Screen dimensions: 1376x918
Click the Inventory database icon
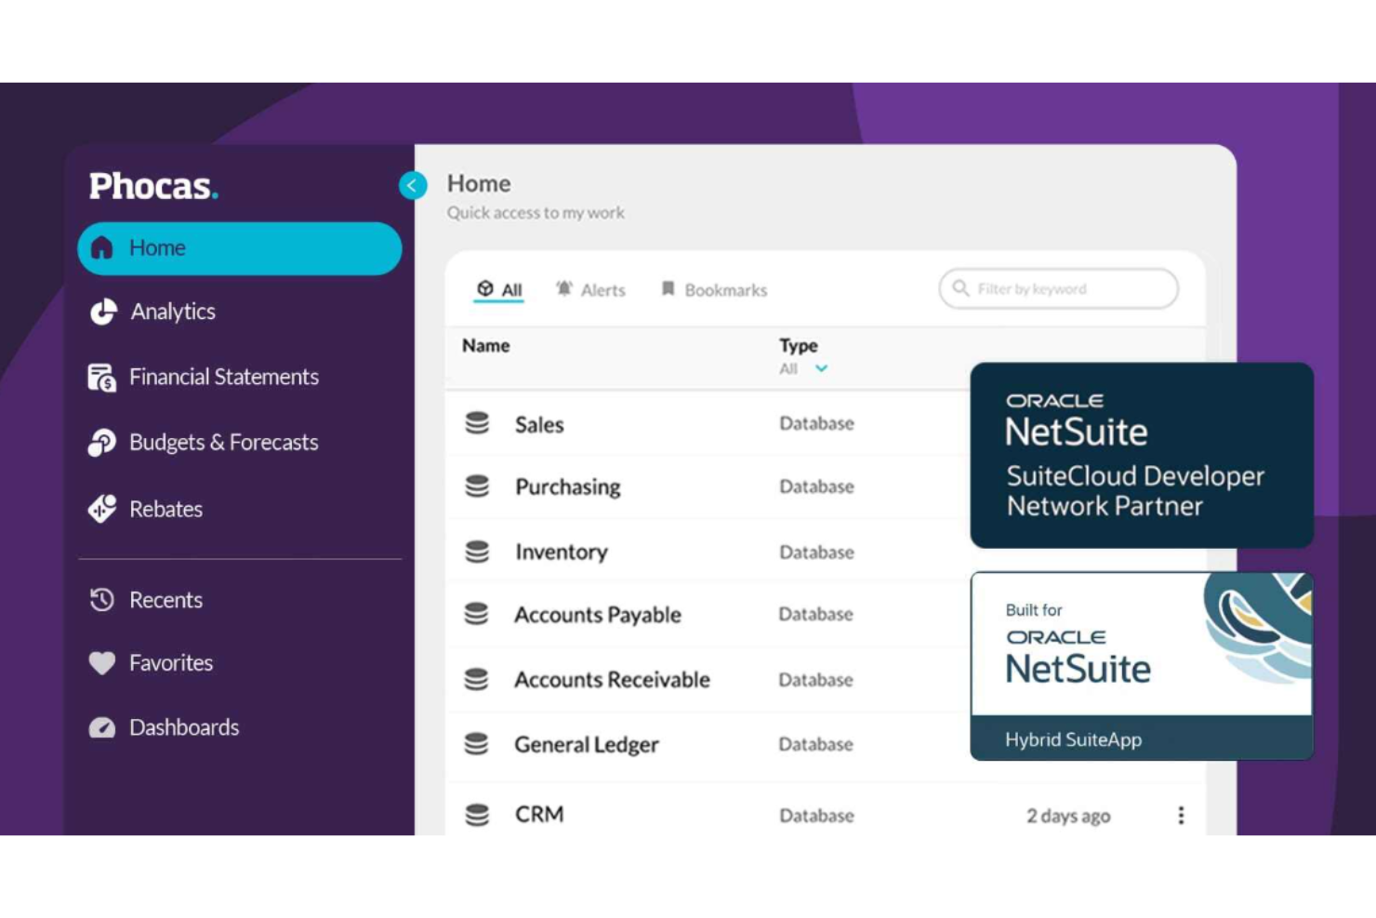pyautogui.click(x=477, y=552)
